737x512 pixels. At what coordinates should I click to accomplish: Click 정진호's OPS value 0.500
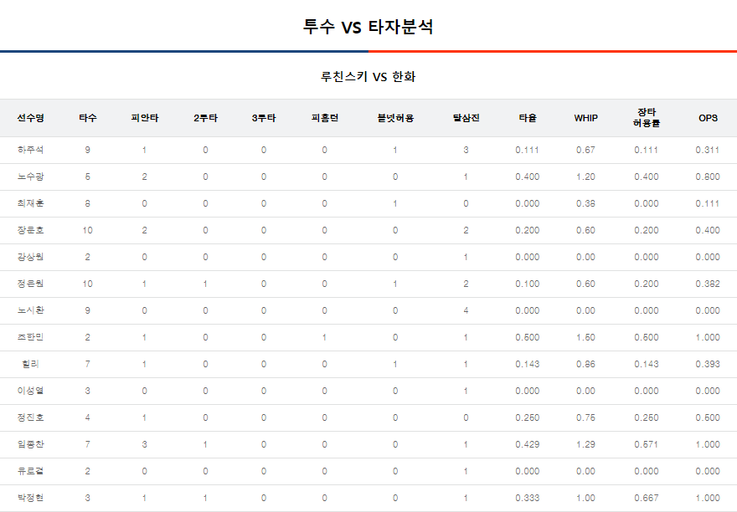(x=708, y=417)
